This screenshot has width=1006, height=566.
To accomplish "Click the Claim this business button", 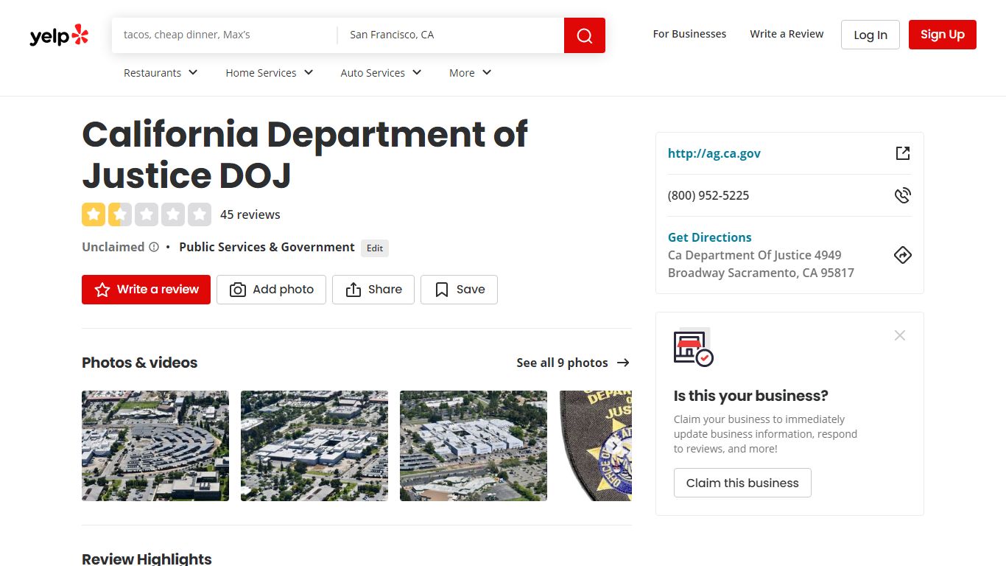I will point(742,483).
